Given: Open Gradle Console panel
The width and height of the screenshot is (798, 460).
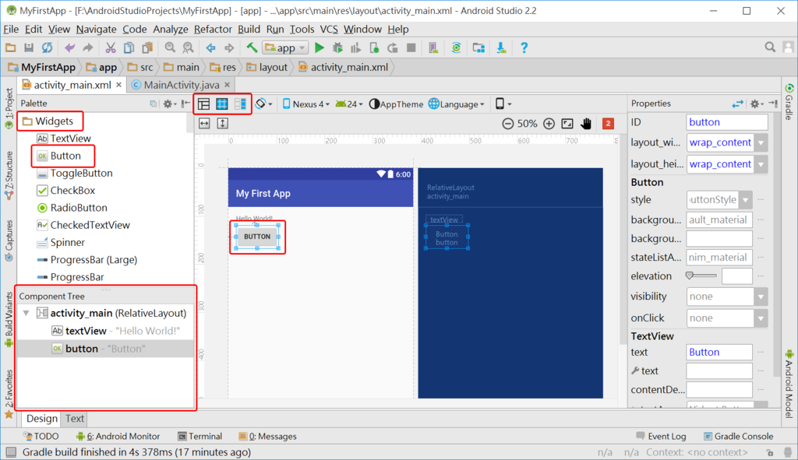Looking at the screenshot, I should (x=739, y=436).
